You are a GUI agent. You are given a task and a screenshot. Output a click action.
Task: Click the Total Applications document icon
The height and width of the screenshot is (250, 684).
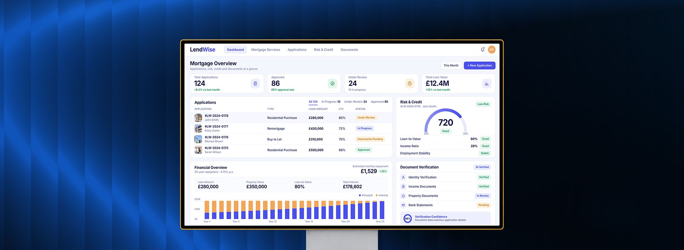pyautogui.click(x=255, y=84)
